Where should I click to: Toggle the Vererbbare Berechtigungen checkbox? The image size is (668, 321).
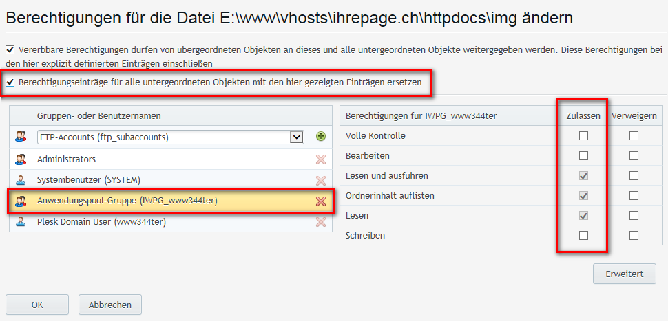point(10,50)
